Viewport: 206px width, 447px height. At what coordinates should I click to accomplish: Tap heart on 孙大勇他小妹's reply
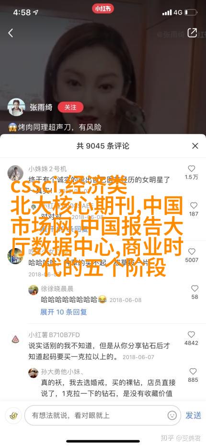(193, 371)
